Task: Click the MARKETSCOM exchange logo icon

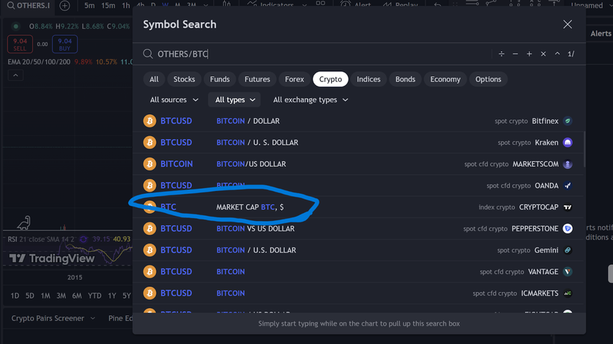Action: pos(568,164)
